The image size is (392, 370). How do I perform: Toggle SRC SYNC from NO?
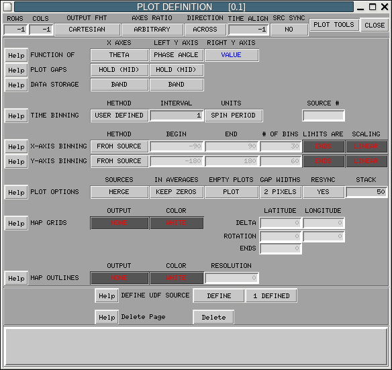289,30
